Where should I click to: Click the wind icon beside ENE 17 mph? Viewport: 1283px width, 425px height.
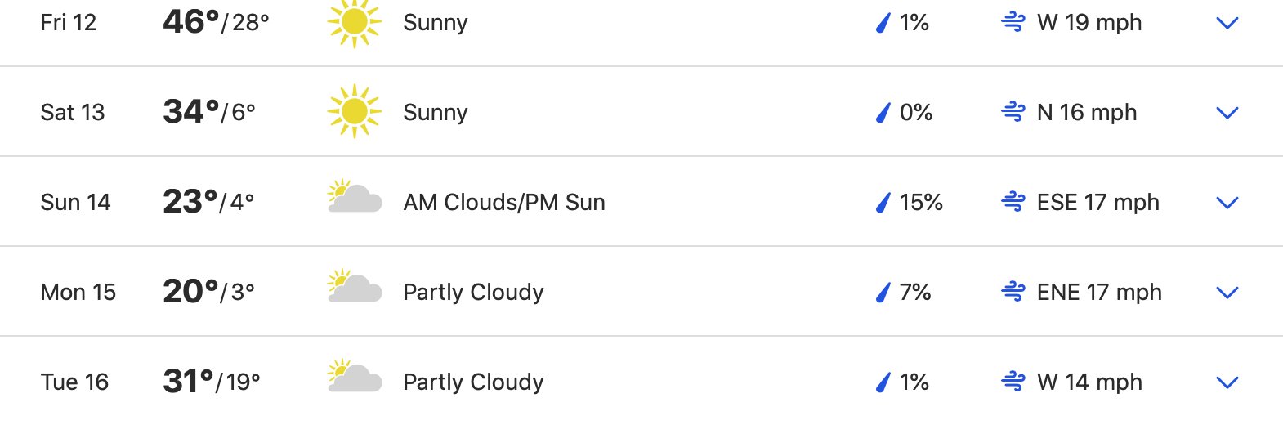point(1013,292)
